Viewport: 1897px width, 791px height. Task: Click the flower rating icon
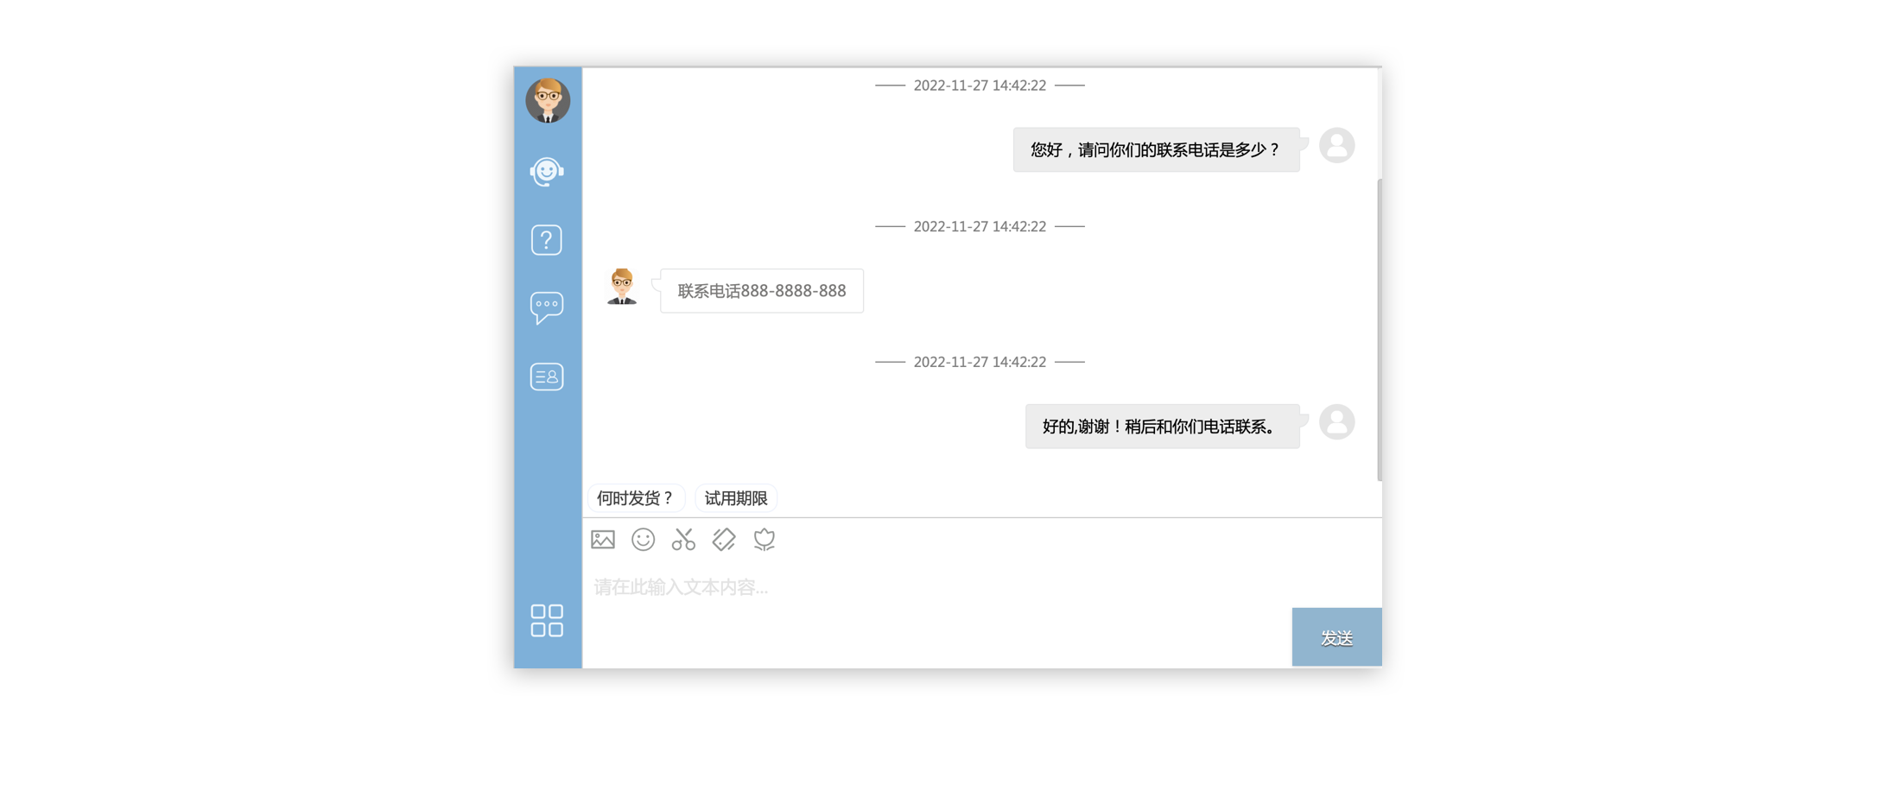coord(765,540)
